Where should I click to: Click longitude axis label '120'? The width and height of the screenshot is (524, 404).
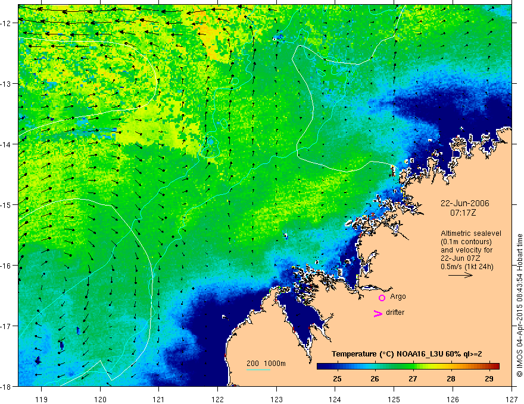(100, 399)
